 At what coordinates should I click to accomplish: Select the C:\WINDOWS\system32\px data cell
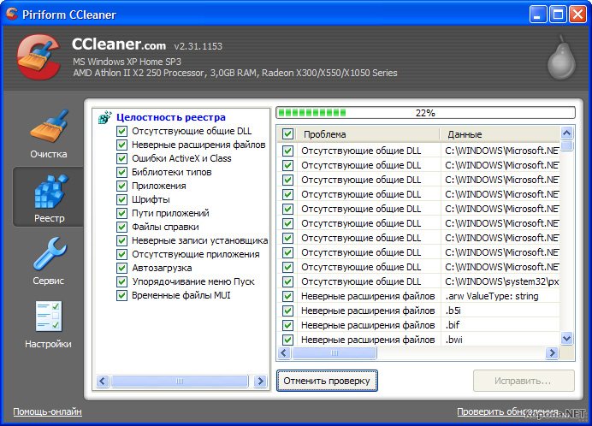coord(502,281)
